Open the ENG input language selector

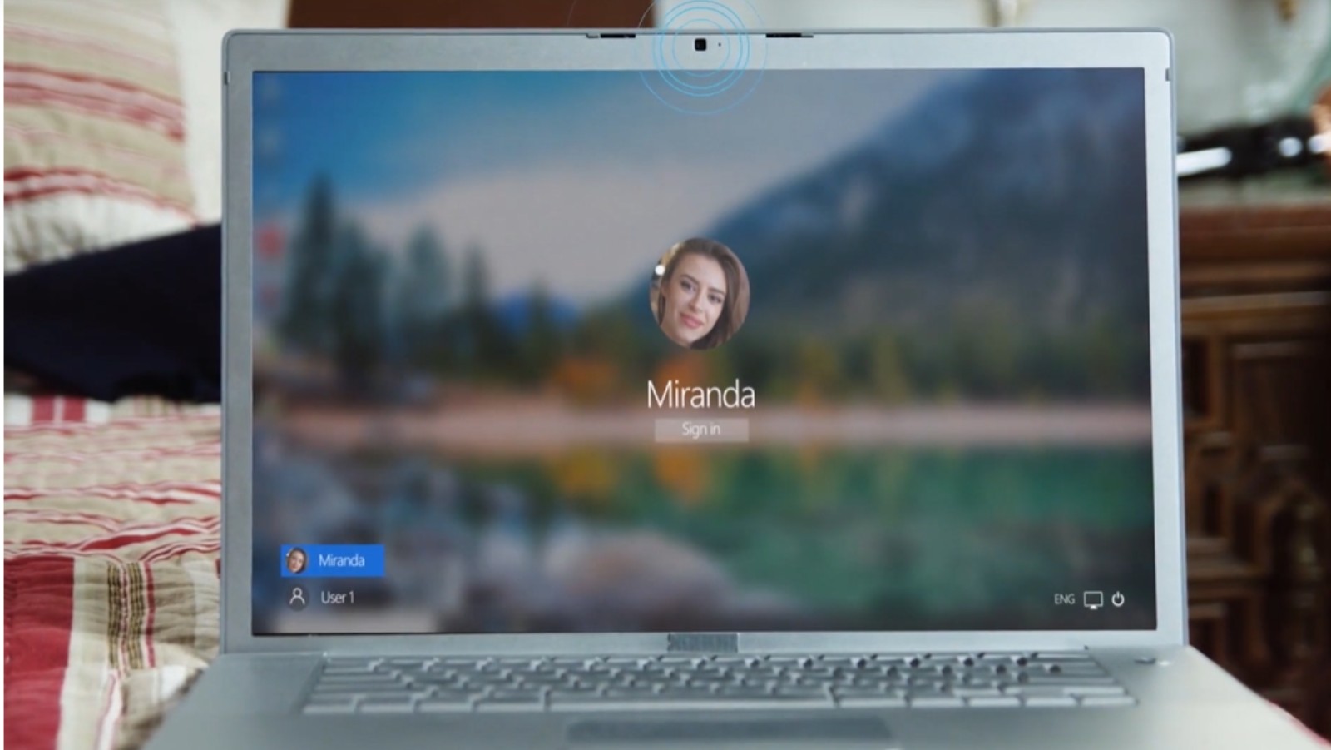(x=1064, y=599)
